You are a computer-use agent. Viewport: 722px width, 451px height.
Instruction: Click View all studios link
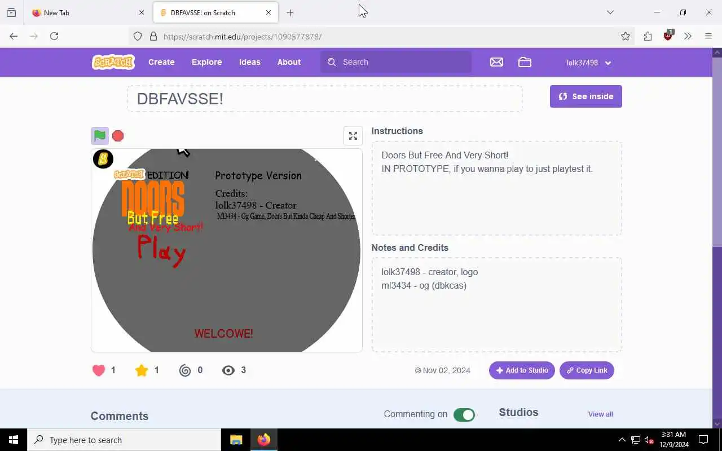pos(601,414)
